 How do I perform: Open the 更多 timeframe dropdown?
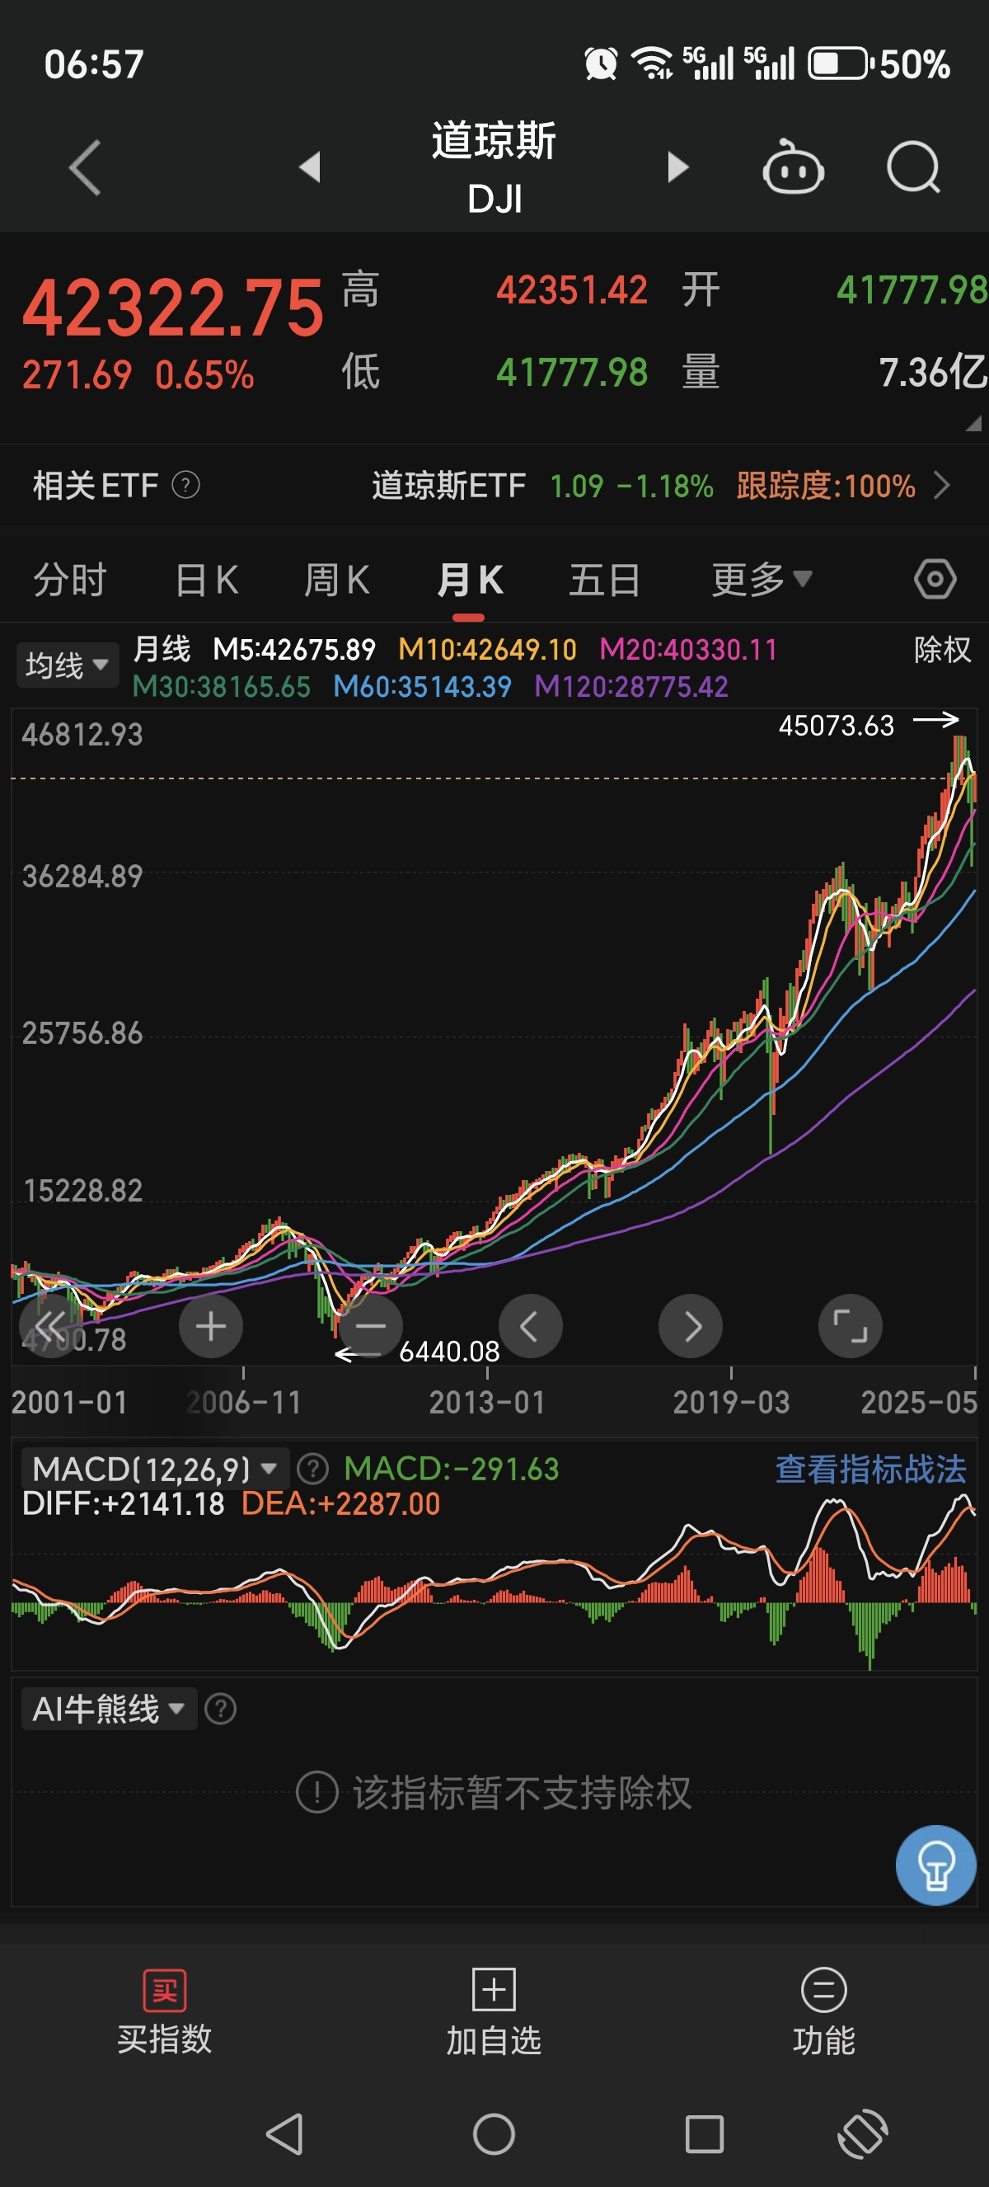click(761, 580)
